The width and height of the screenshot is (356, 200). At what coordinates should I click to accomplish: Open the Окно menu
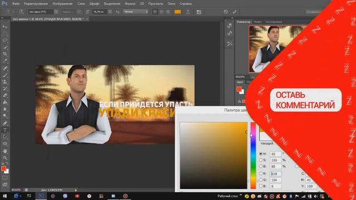click(x=171, y=4)
